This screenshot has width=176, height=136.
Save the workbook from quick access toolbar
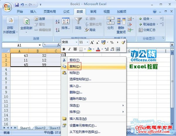point(17,5)
